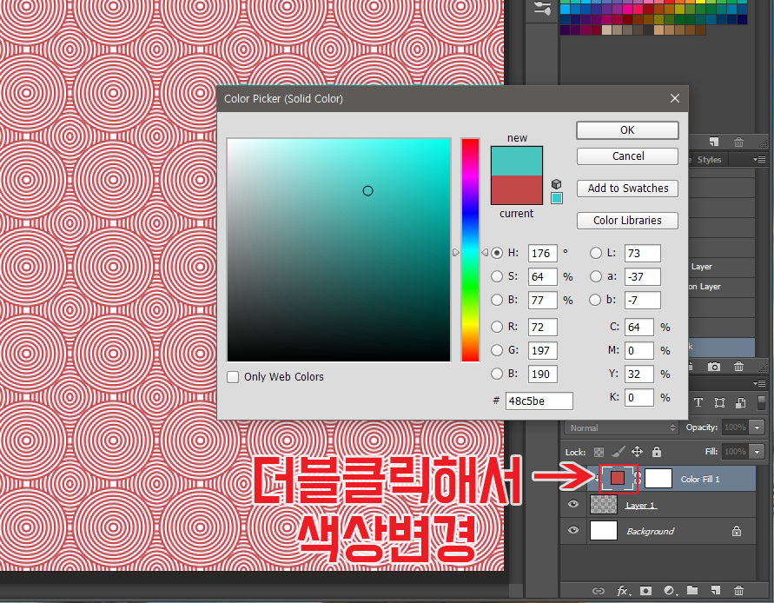Click Add to Swatches button

pos(627,189)
